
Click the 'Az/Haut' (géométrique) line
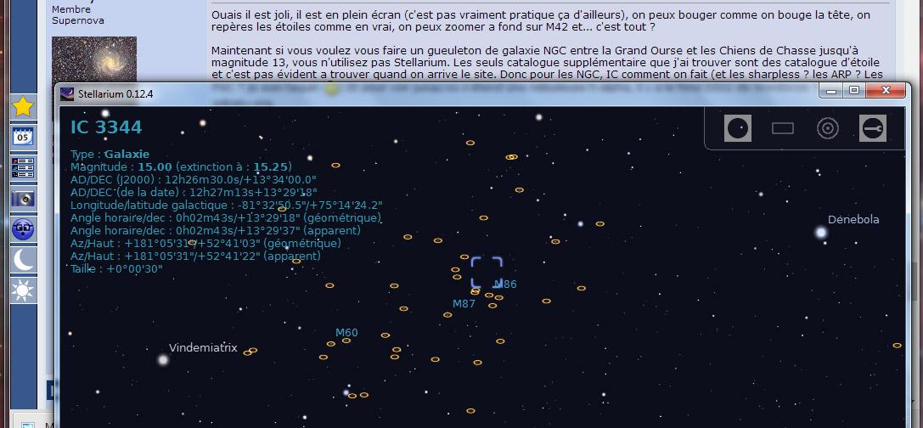click(x=205, y=243)
